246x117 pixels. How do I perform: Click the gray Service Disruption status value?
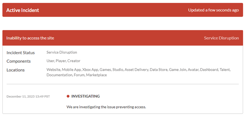pyautogui.click(x=62, y=52)
